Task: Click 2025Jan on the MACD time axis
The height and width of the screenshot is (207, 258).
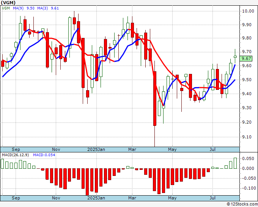Action: coord(96,198)
